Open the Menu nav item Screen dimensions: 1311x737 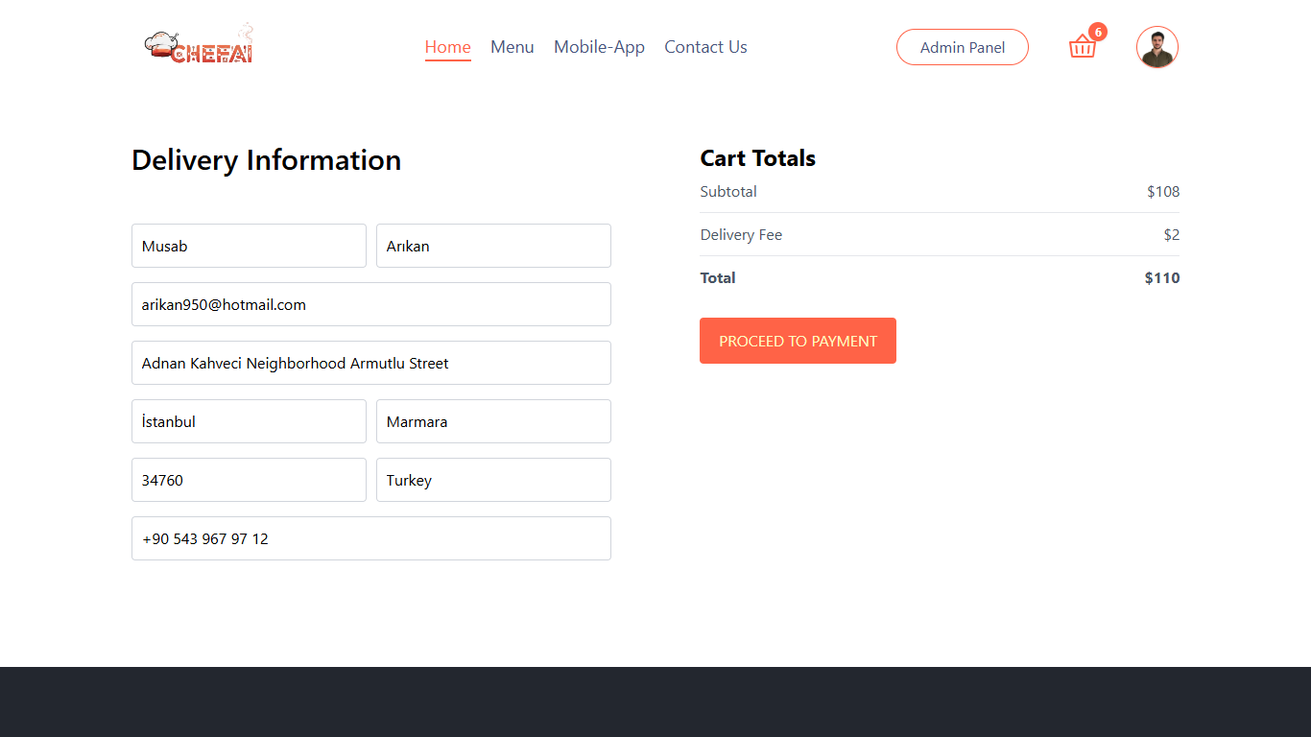pos(512,47)
